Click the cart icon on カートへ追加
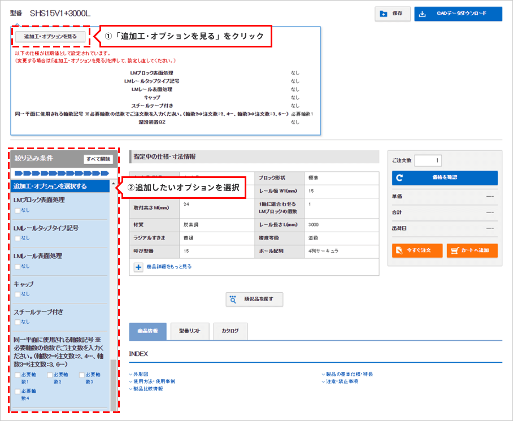This screenshot has width=513, height=421. (455, 250)
